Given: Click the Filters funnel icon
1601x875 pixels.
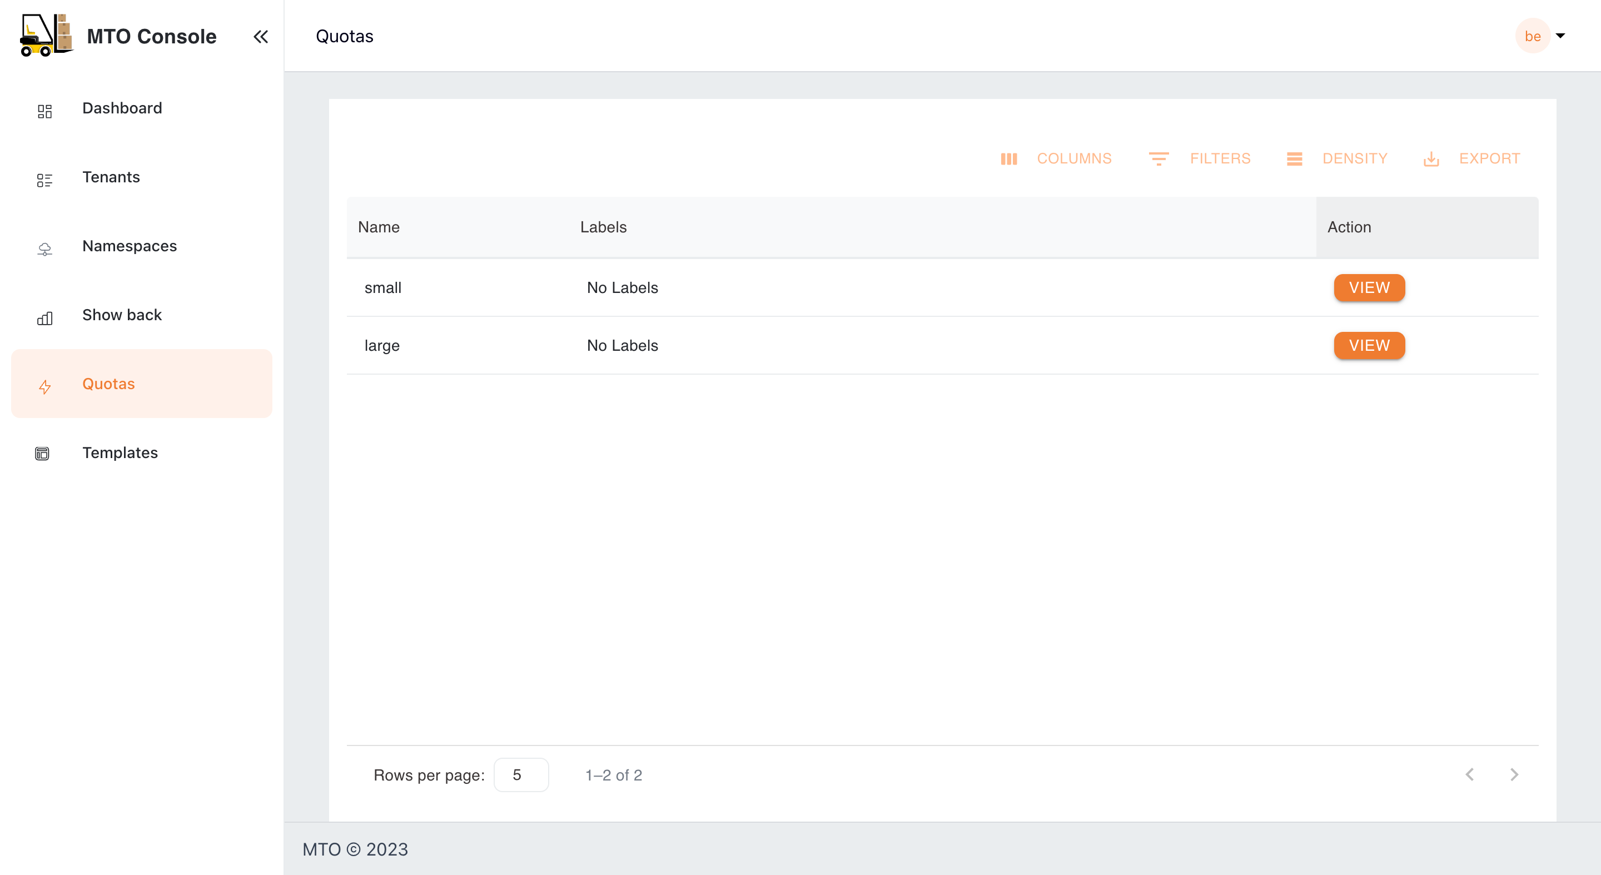Looking at the screenshot, I should coord(1159,159).
